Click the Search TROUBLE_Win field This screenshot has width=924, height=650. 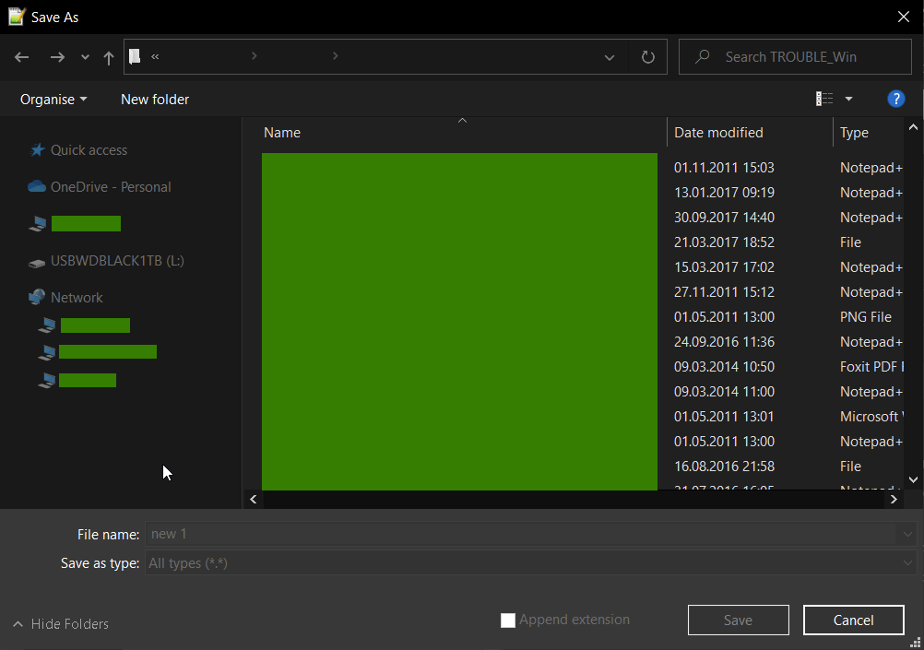(x=795, y=56)
